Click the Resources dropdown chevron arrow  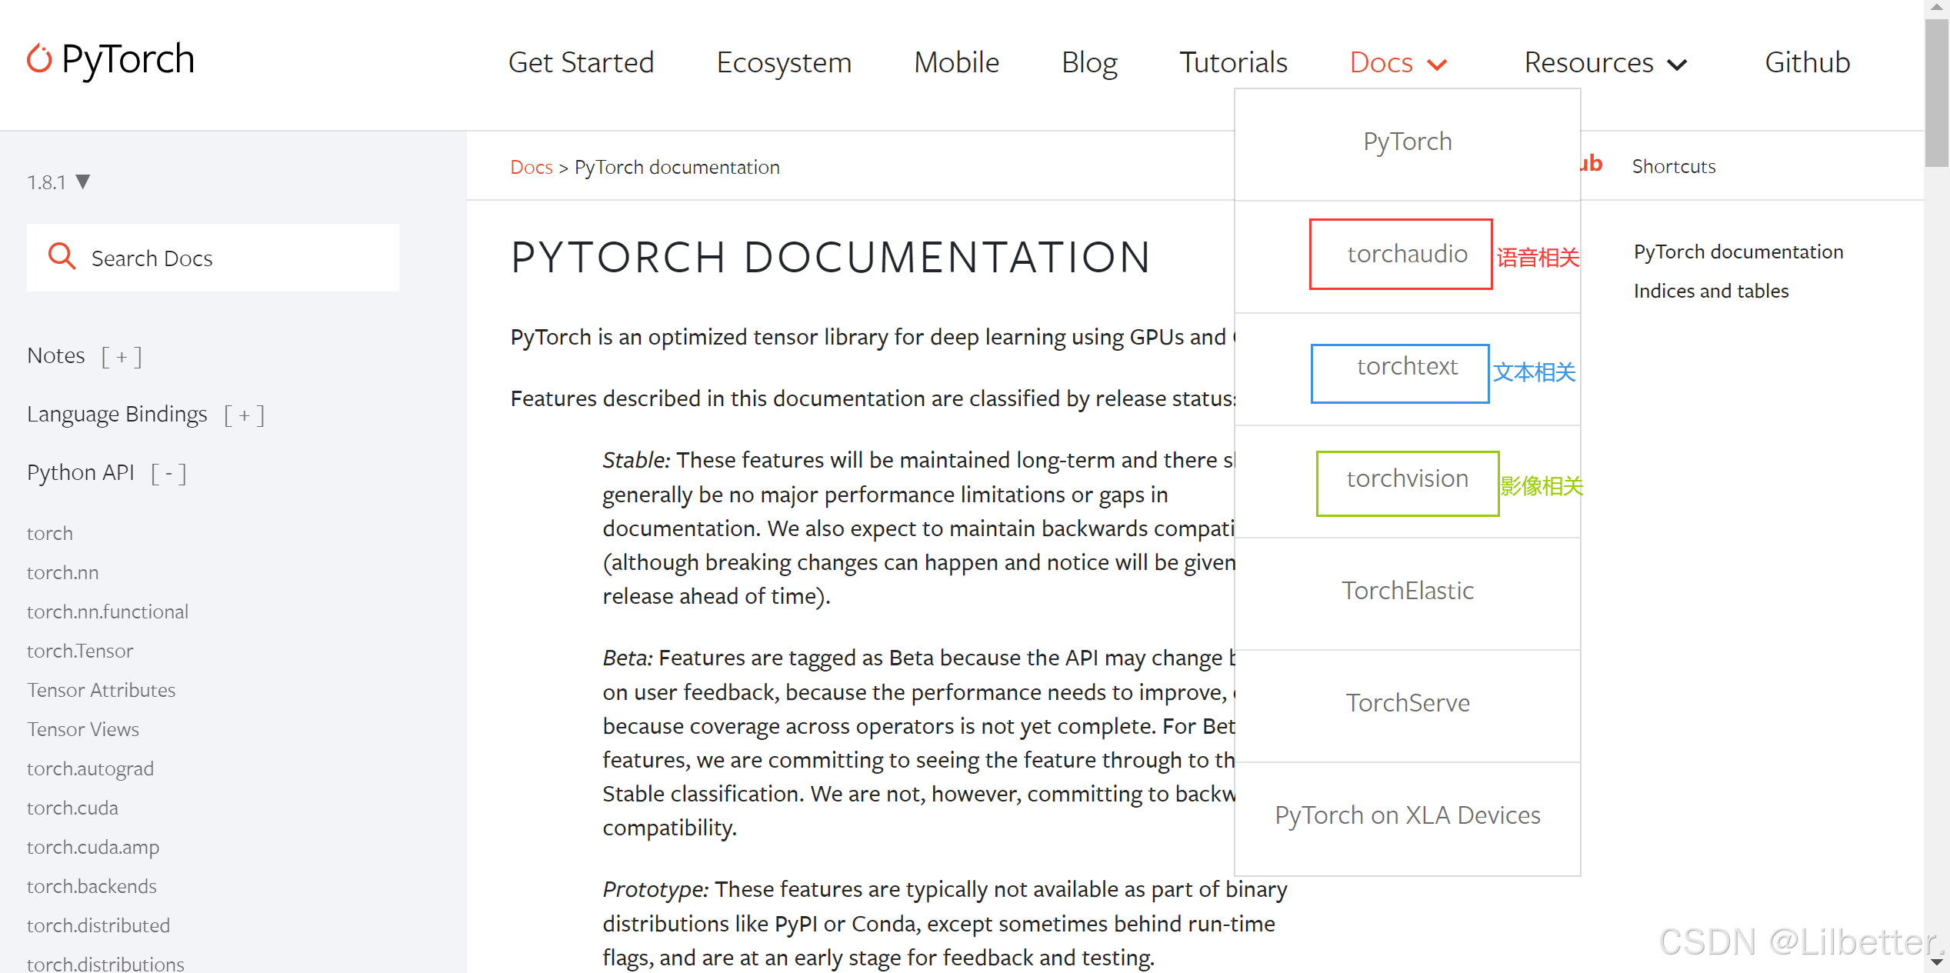[x=1678, y=65]
